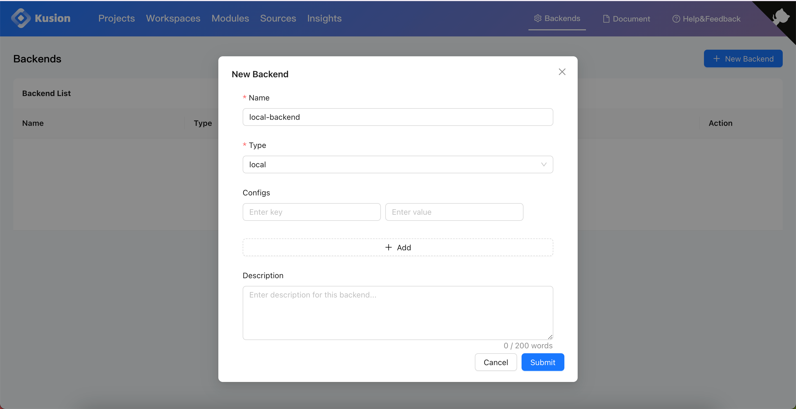Click the Name field containing local-backend
The image size is (796, 409).
[398, 117]
